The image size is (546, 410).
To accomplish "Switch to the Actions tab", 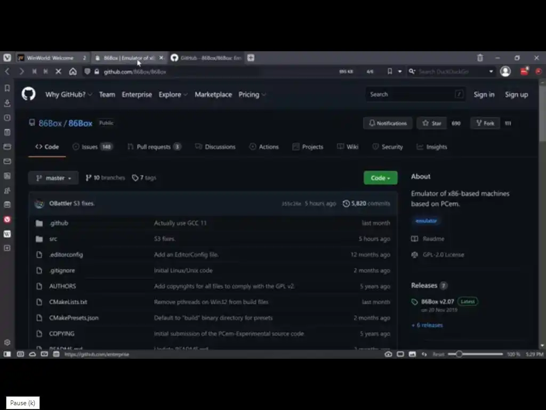I will pos(264,147).
